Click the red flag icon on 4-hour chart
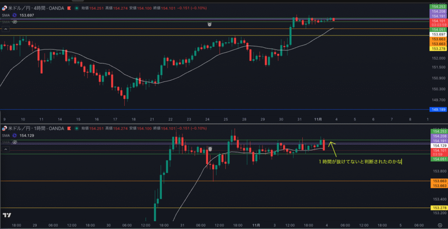The image size is (448, 229). click(x=69, y=8)
